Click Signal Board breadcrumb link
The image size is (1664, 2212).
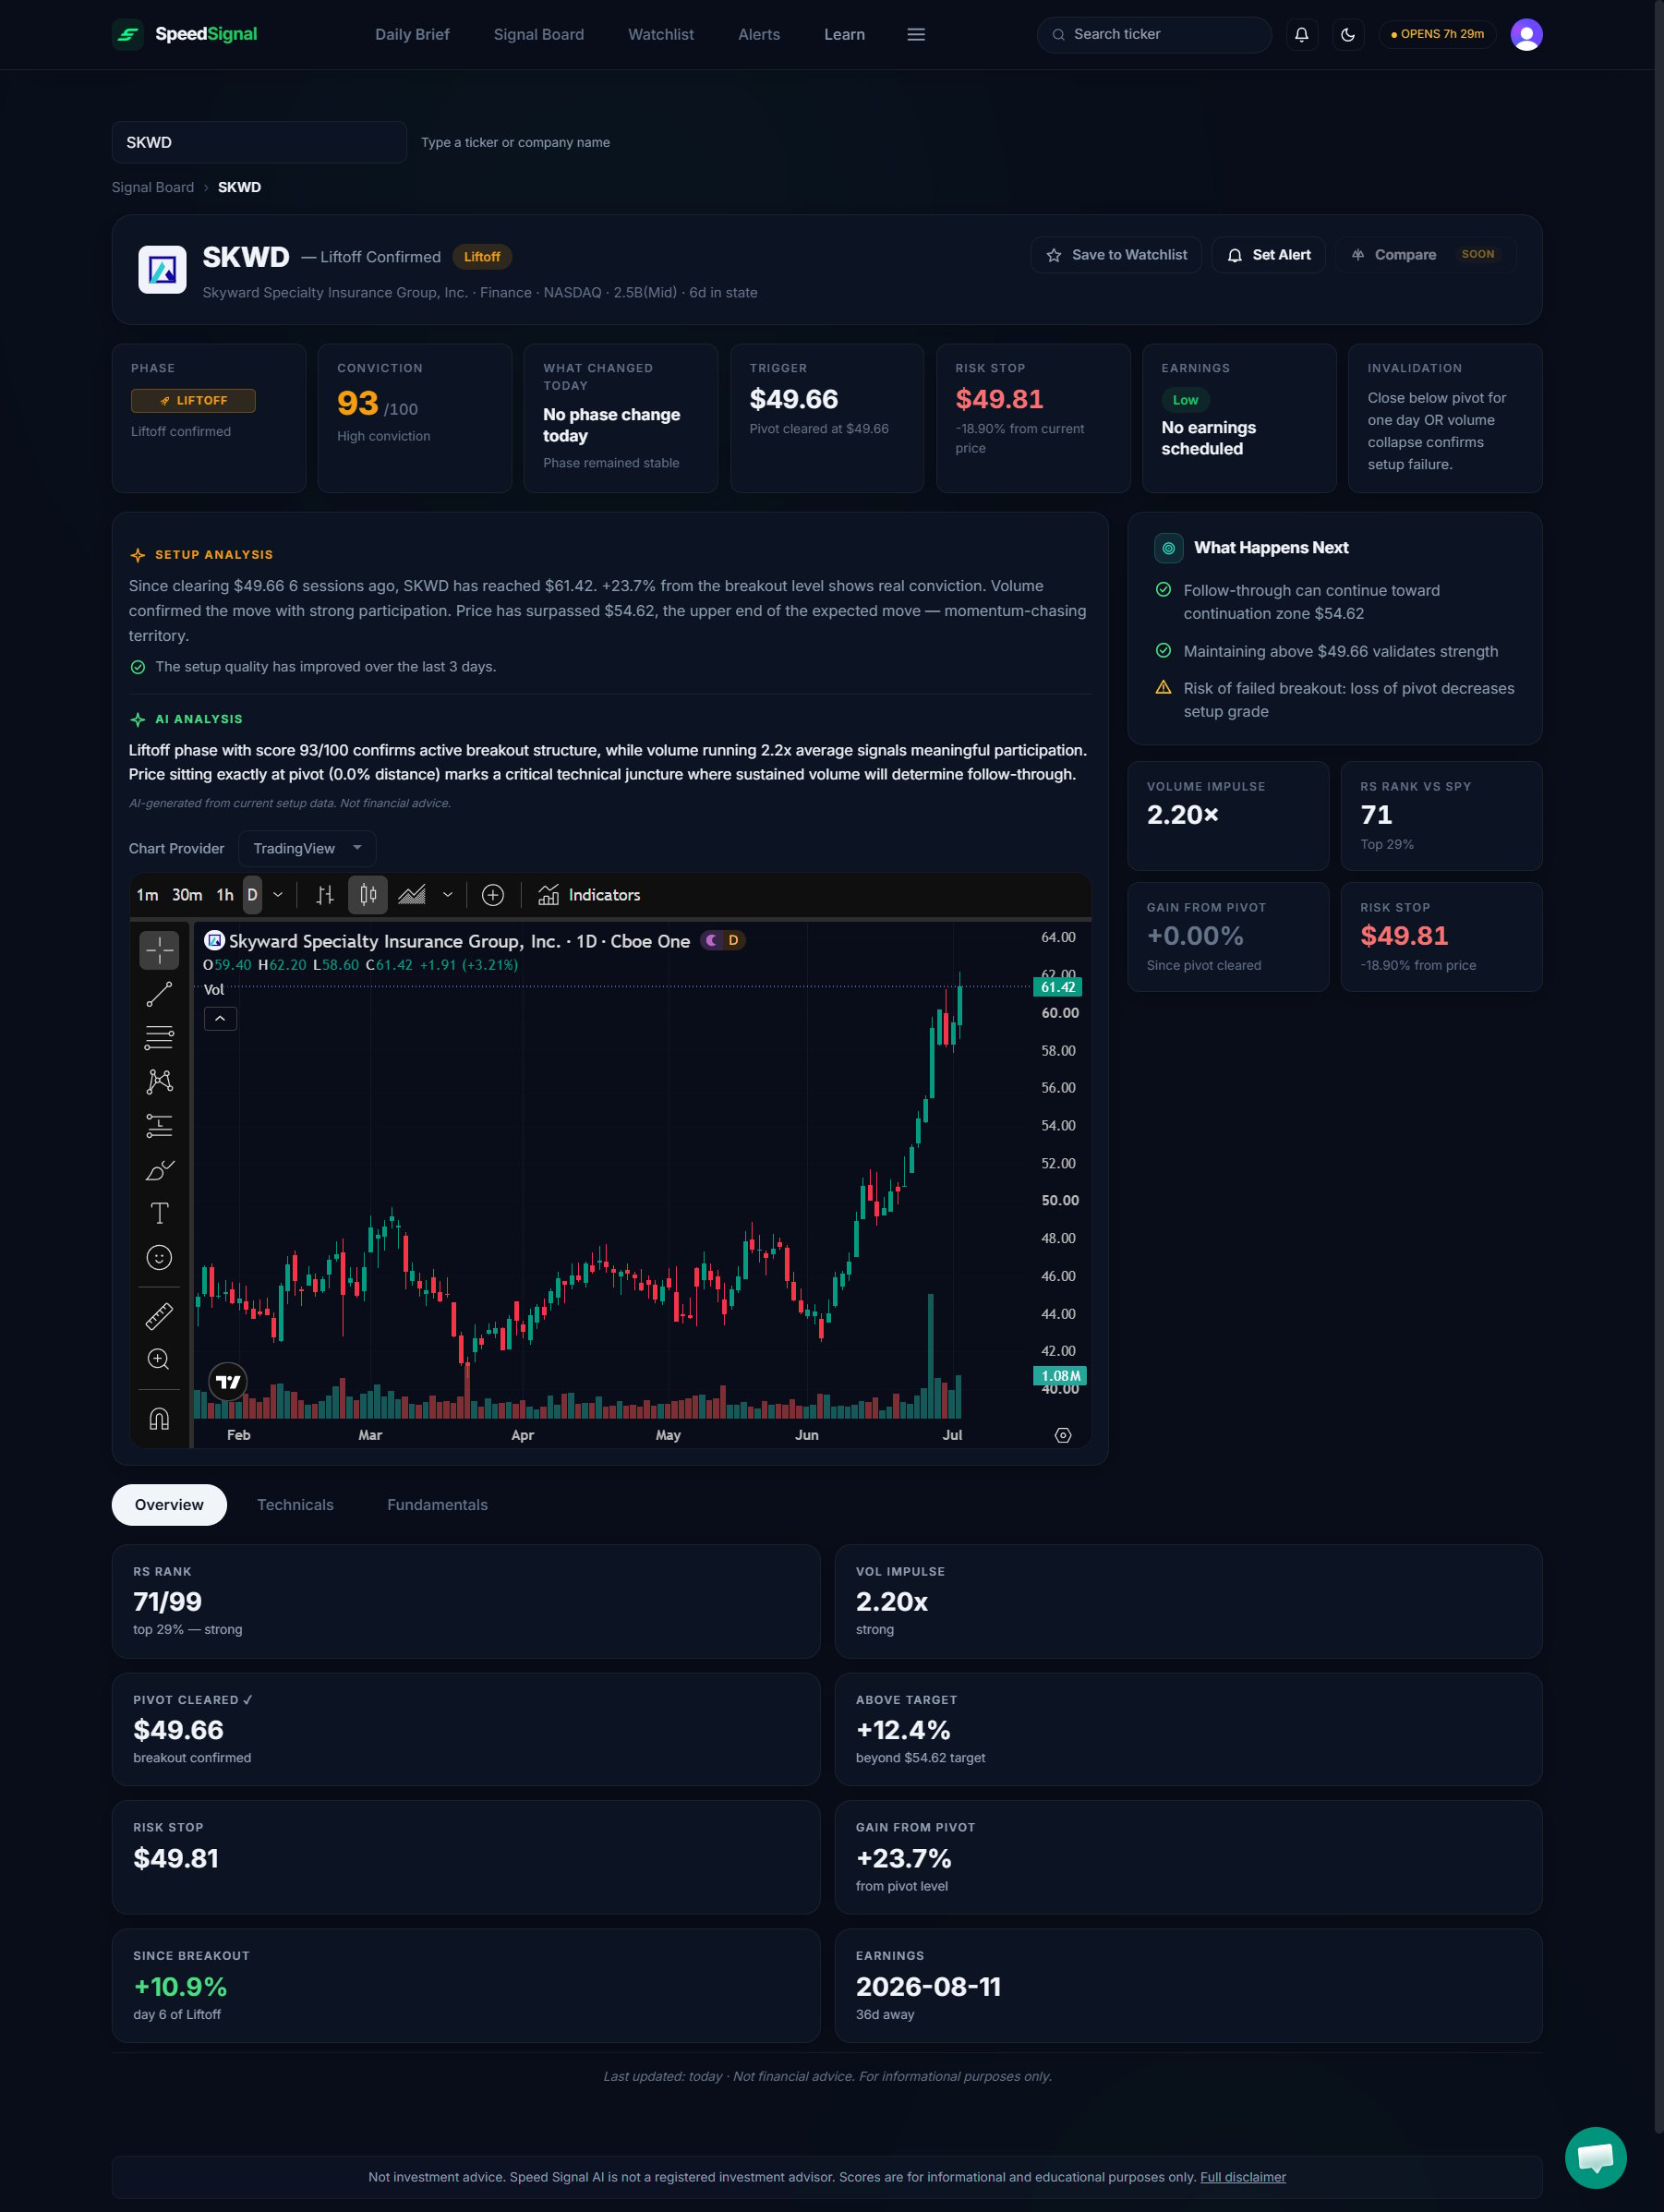(x=153, y=188)
